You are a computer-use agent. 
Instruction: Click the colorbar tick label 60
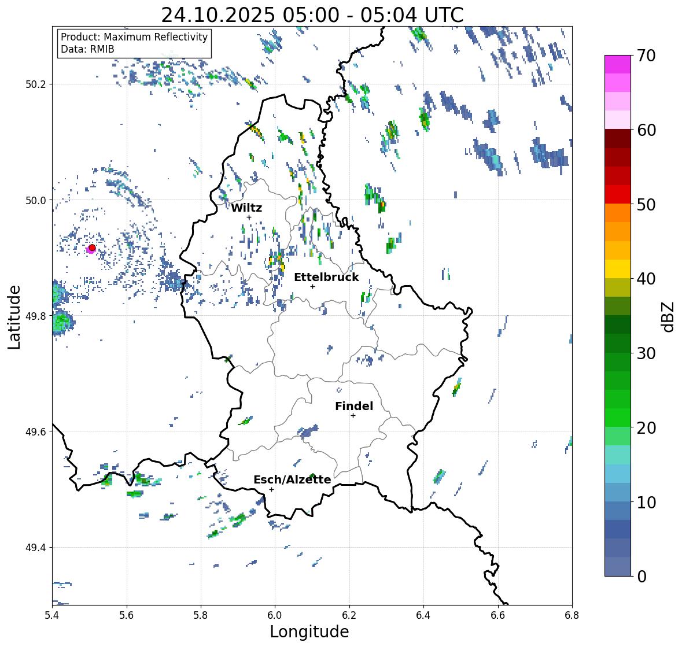tap(646, 130)
